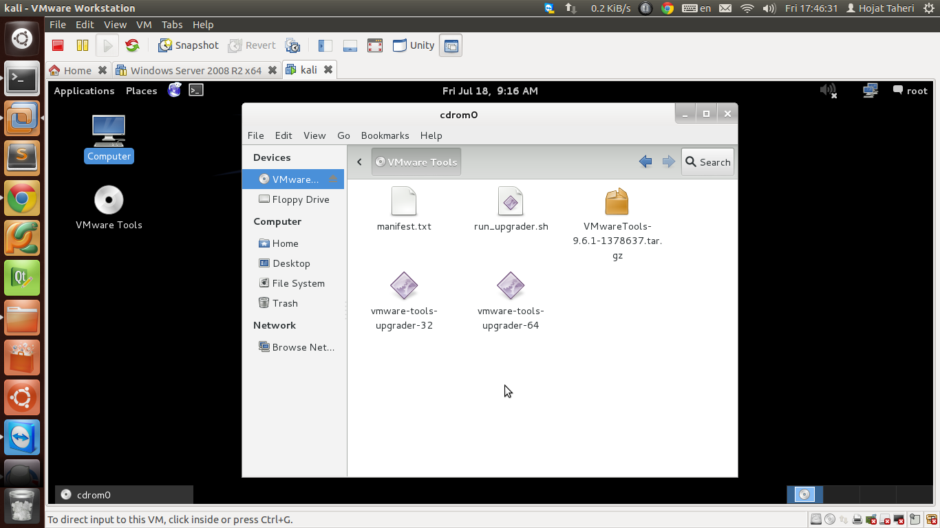
Task: Enter full screen mode from toolbar
Action: 374,45
